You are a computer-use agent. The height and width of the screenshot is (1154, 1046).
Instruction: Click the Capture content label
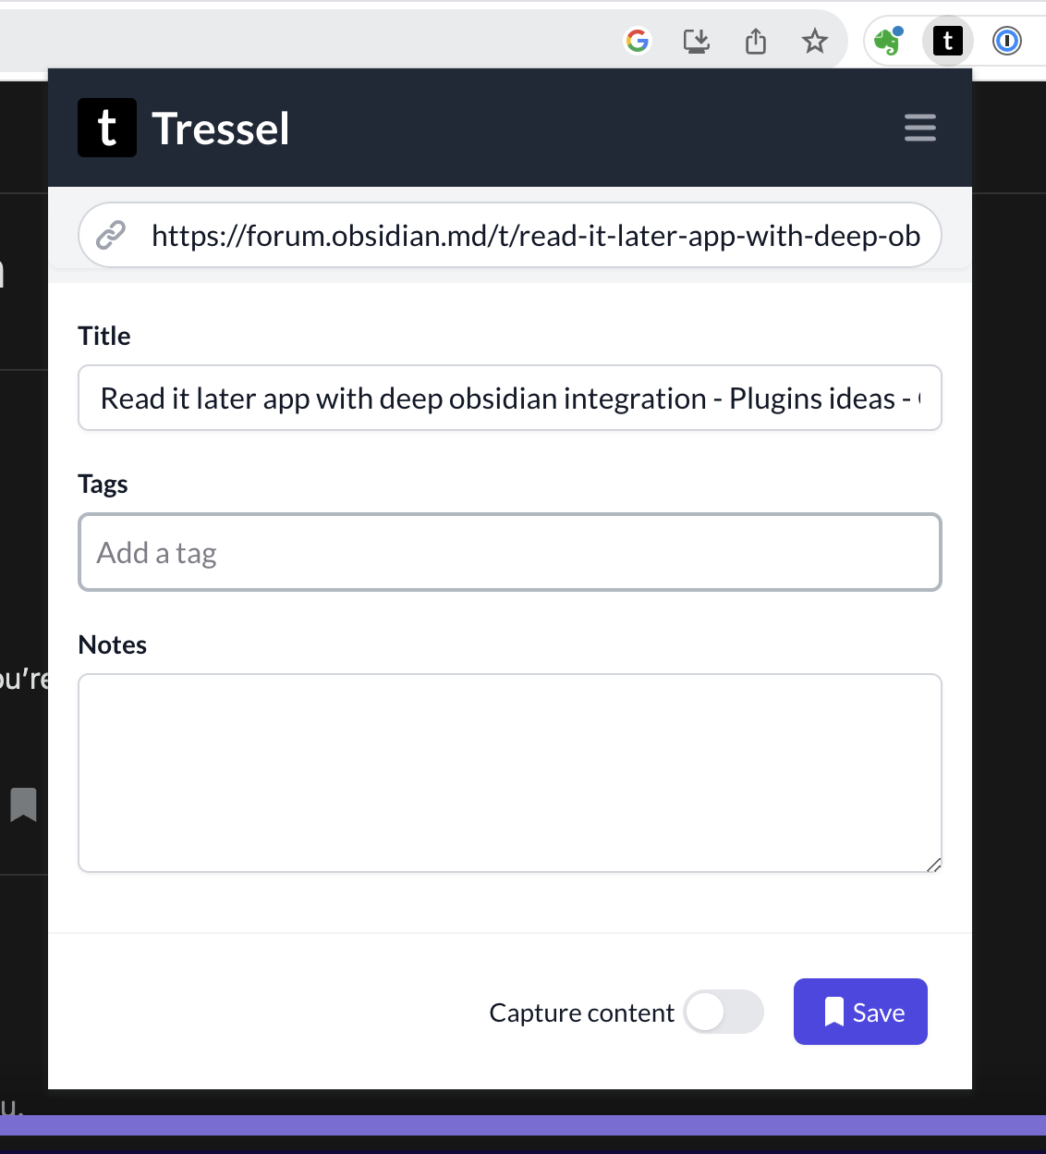[582, 1013]
